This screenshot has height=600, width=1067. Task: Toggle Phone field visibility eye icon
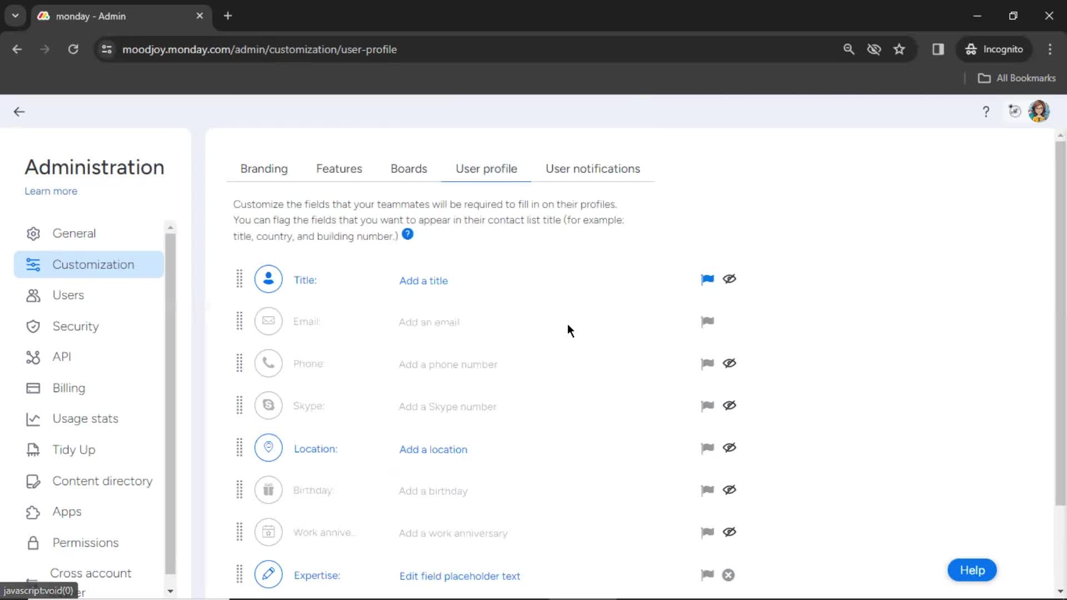click(x=730, y=363)
